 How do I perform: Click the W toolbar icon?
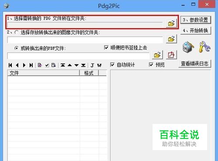[x=99, y=65]
